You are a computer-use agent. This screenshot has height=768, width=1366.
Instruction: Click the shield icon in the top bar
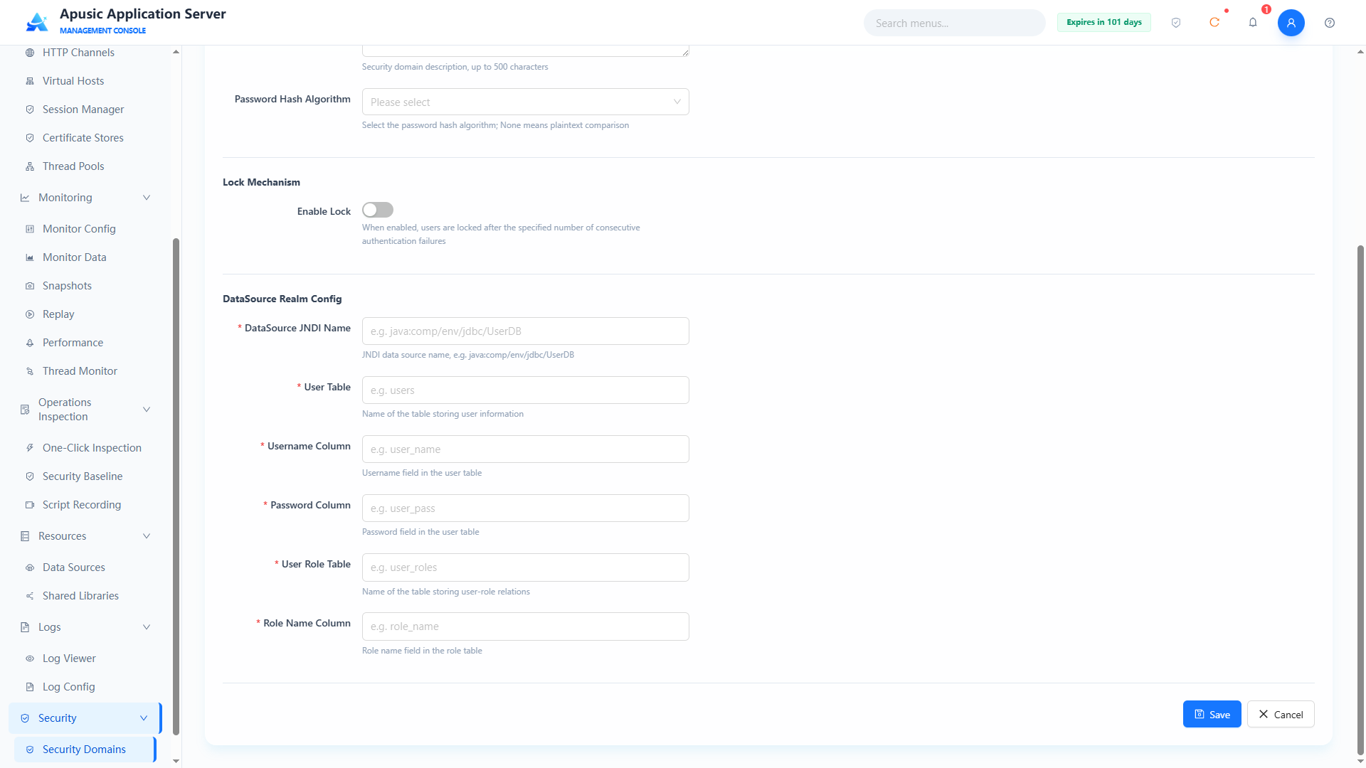tap(1176, 23)
